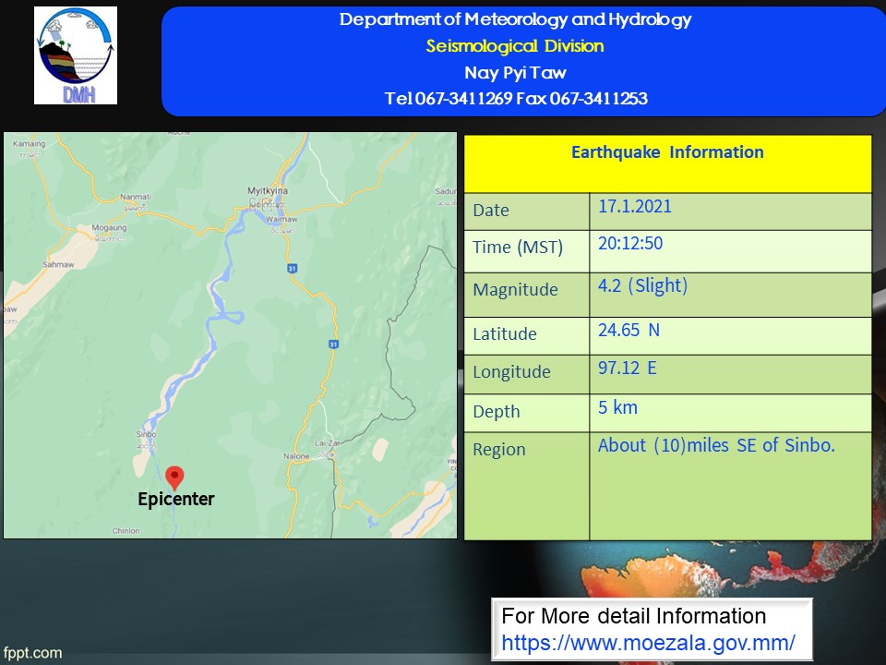This screenshot has height=665, width=886.
Task: Select the 'For More detail Information' text
Action: (x=633, y=616)
